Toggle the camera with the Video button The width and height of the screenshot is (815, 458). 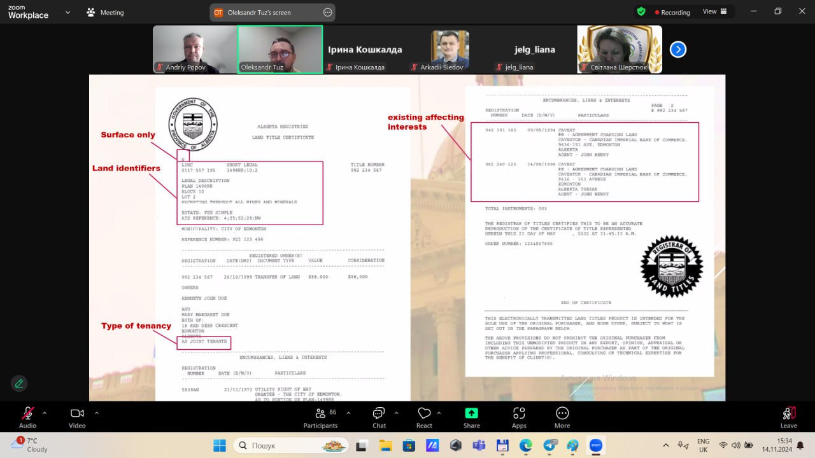click(77, 417)
